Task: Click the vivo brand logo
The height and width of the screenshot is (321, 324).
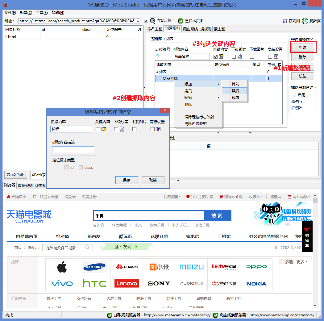Action: pyautogui.click(x=62, y=283)
